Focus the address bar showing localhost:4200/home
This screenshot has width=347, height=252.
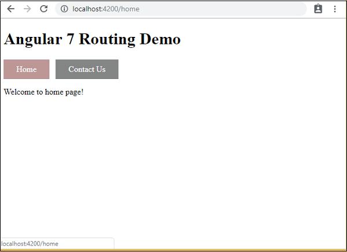185,9
